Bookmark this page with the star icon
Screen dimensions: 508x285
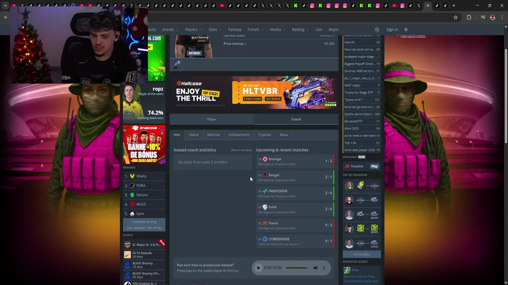click(x=456, y=17)
